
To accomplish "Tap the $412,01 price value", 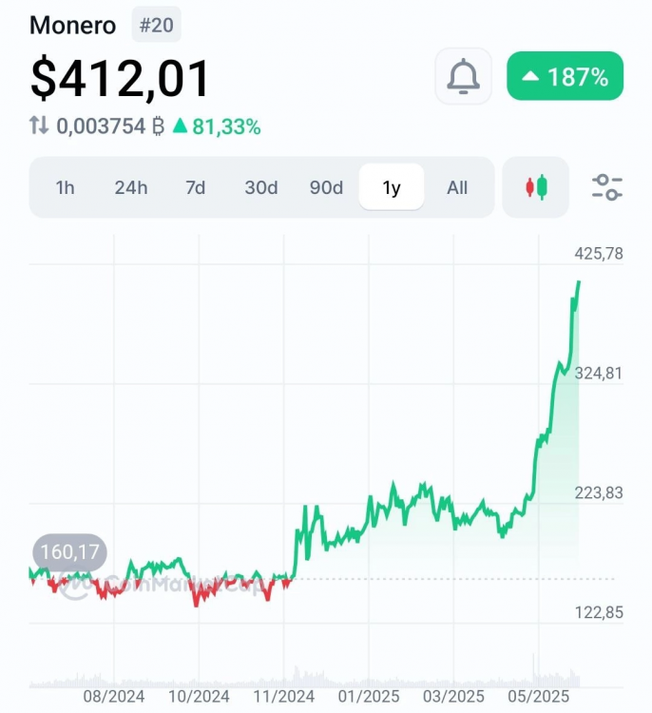I will coord(120,78).
